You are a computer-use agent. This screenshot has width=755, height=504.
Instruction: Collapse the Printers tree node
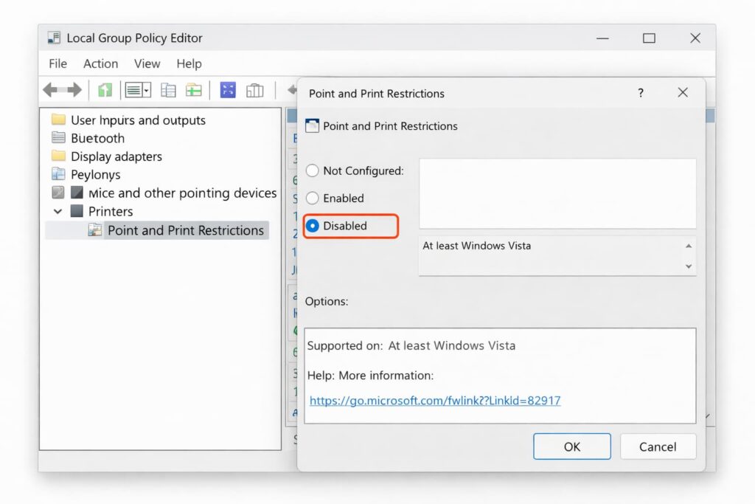(x=58, y=211)
